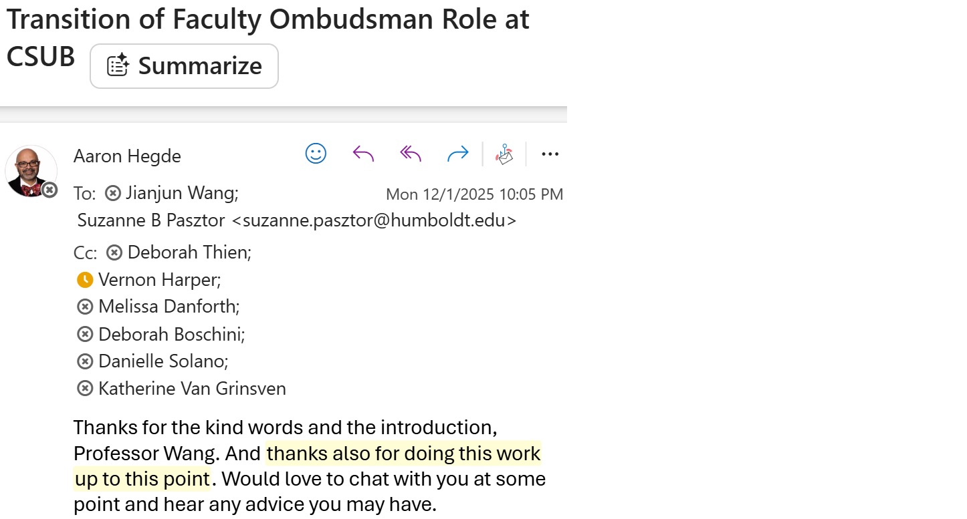The image size is (967, 519).
Task: Click Vernon Harper's orange clock status icon
Action: (x=85, y=280)
